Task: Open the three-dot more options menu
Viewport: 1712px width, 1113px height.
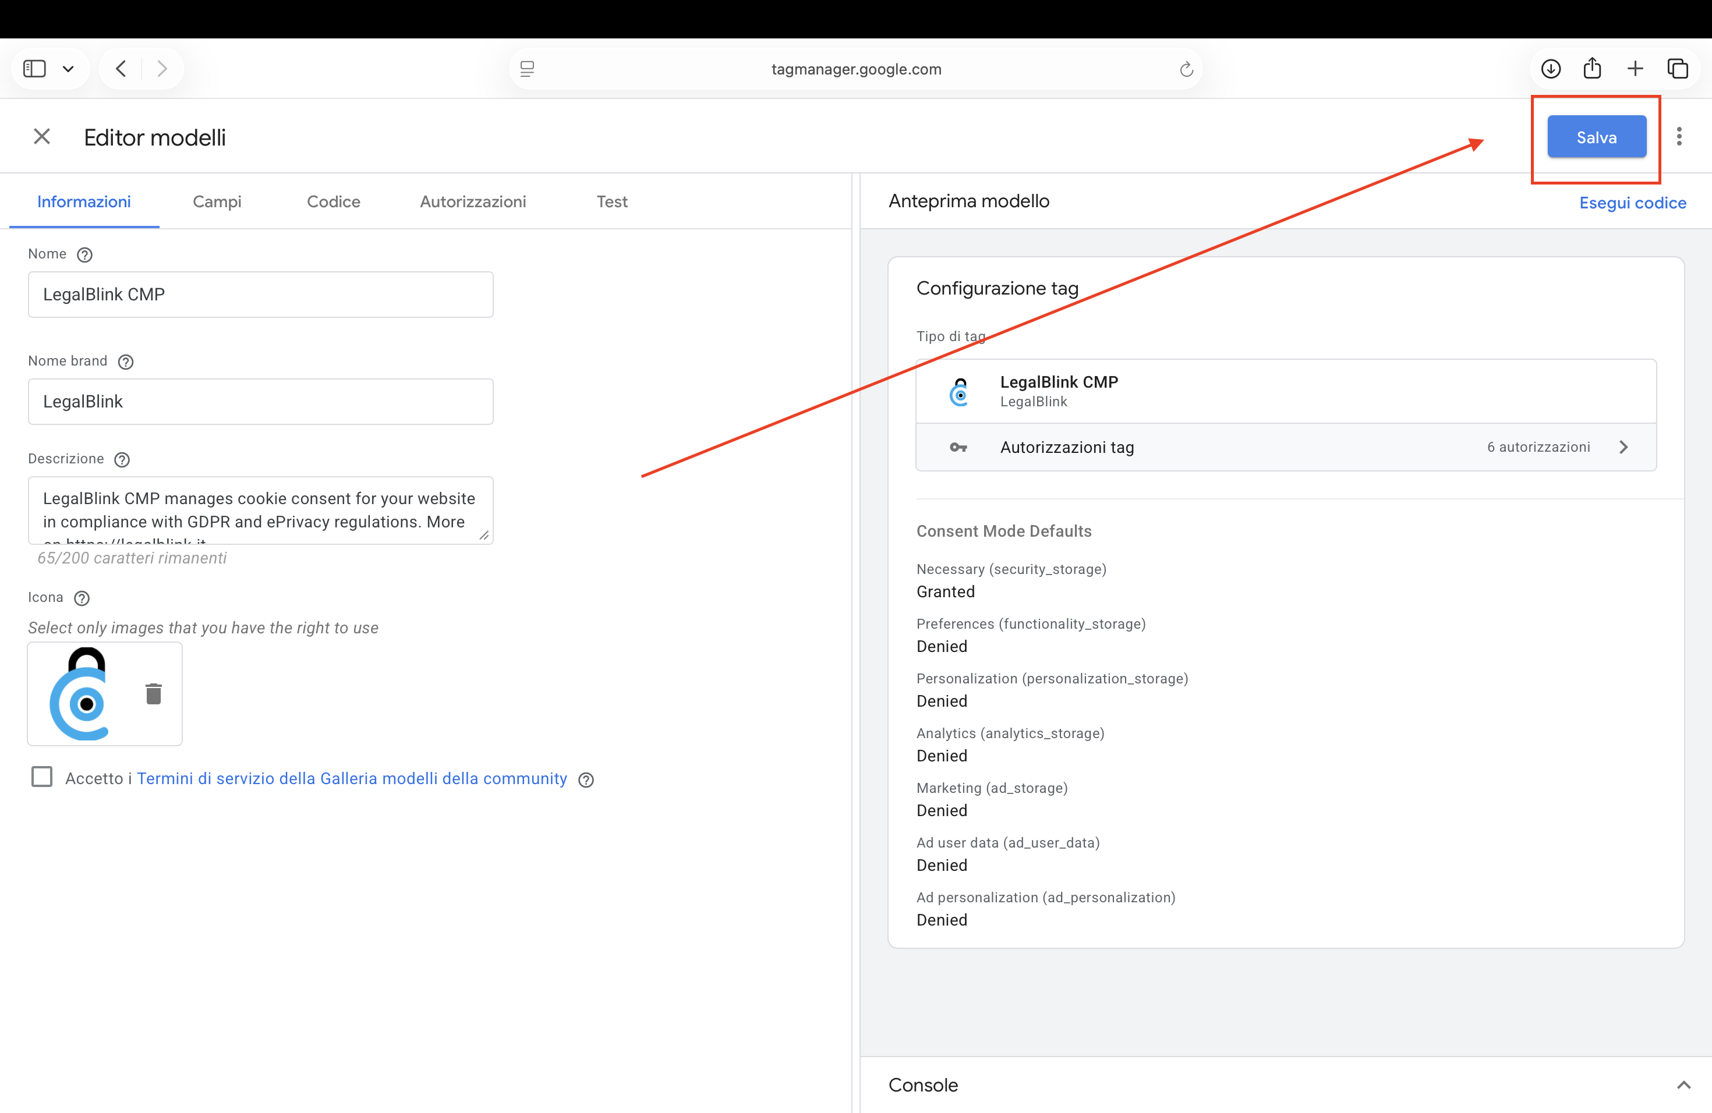Action: [1679, 137]
